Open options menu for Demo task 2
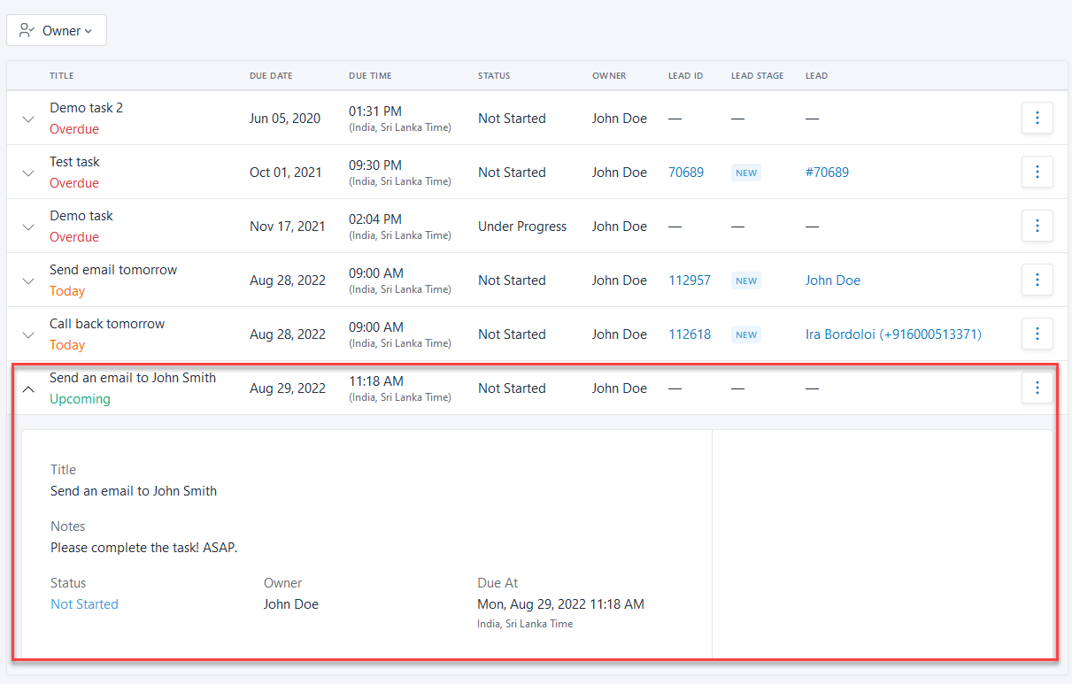This screenshot has width=1072, height=684. pos(1037,118)
